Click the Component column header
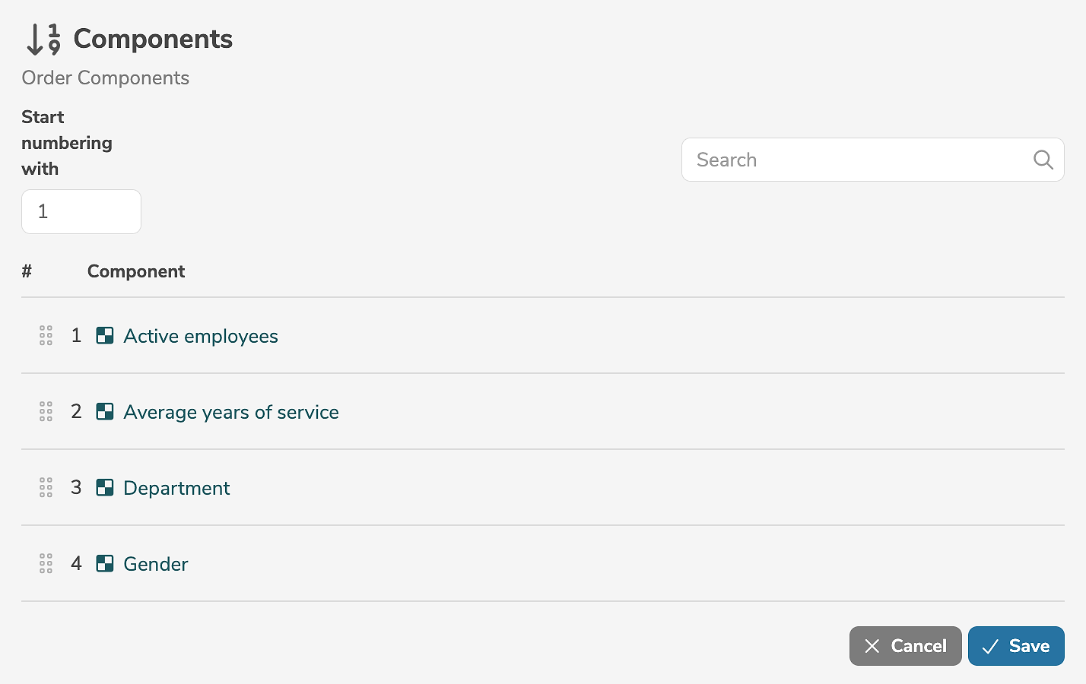The image size is (1086, 684). coord(136,271)
